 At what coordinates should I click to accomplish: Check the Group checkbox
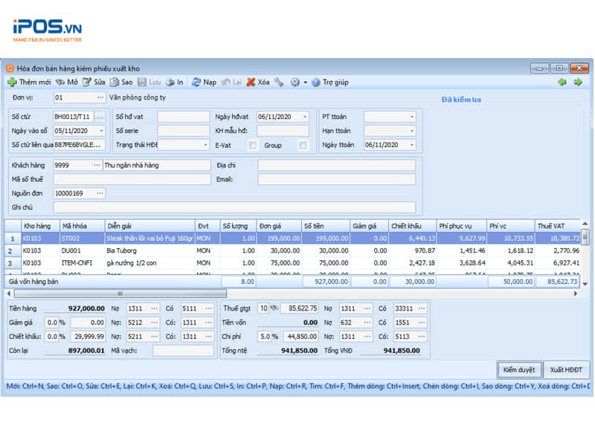302,143
